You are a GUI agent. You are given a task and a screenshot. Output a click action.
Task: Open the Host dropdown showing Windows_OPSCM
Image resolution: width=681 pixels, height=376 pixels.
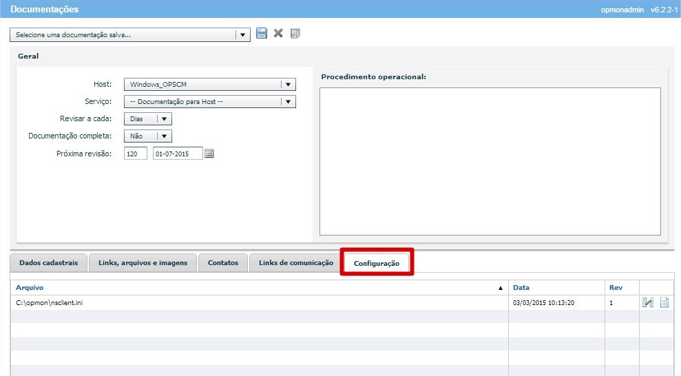tap(289, 85)
